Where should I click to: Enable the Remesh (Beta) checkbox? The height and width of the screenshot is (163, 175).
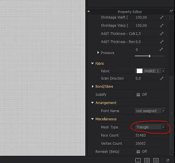pos(138,151)
